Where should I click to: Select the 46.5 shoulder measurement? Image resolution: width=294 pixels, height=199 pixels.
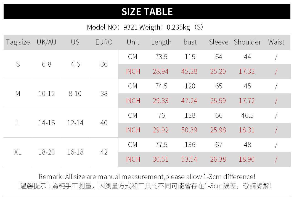[x=247, y=116]
